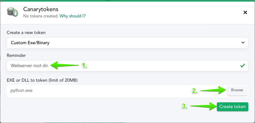
Task: Focus the Reminder field containing Webserver root dir.
Action: [x=127, y=66]
